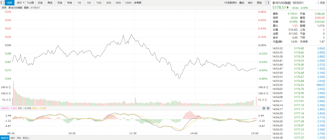Open the 多周期 multi-period view
This screenshot has width=327, height=140.
tap(138, 2)
